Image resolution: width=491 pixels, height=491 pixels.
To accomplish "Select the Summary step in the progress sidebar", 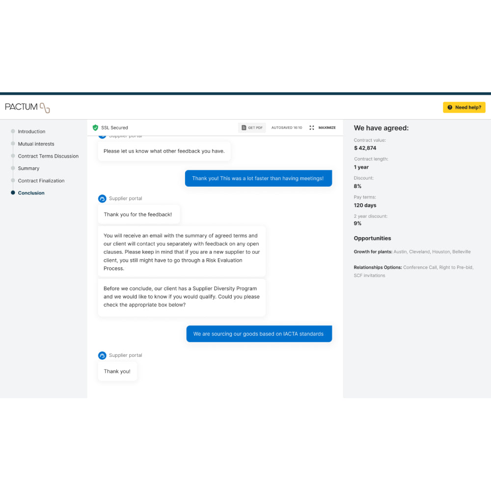I will [28, 168].
